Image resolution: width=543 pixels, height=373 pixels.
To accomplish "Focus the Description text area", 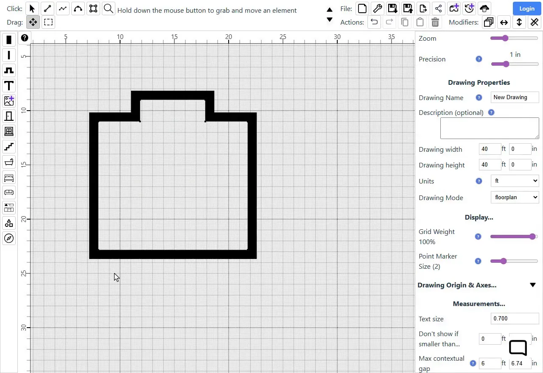I will pos(490,128).
